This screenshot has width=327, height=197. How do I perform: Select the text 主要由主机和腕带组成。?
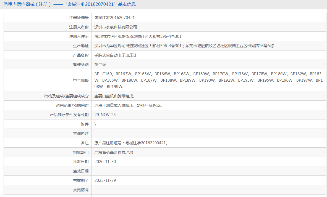click(x=115, y=96)
